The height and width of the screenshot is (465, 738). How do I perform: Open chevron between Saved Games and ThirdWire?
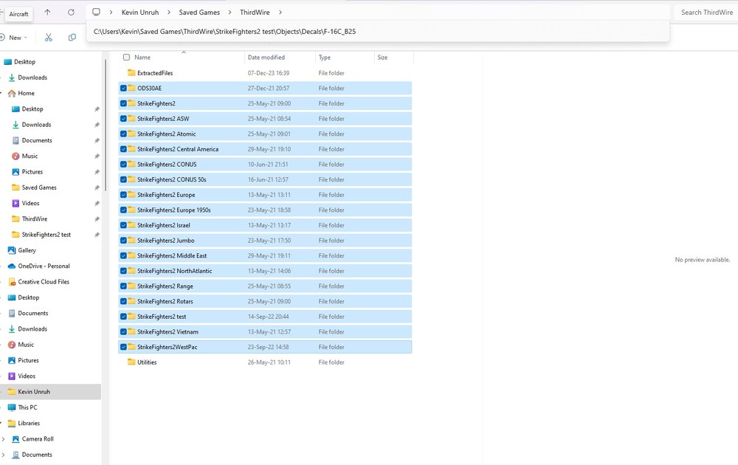pos(230,13)
